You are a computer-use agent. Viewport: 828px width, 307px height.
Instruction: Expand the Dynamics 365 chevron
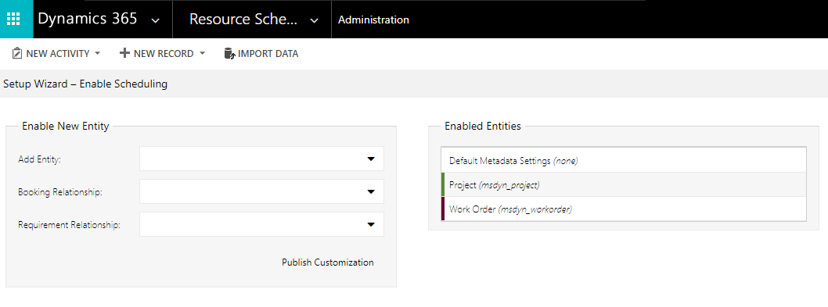(155, 20)
